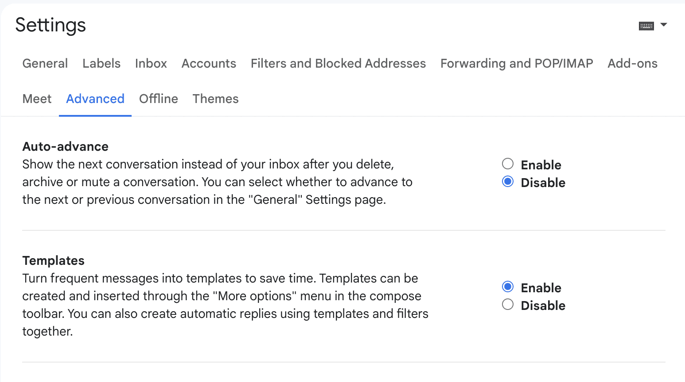Open the Themes tab
The width and height of the screenshot is (685, 382).
pyautogui.click(x=216, y=99)
